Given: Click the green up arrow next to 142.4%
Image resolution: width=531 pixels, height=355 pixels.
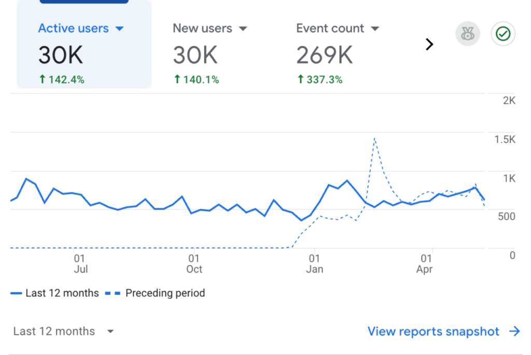Looking at the screenshot, I should click(42, 79).
